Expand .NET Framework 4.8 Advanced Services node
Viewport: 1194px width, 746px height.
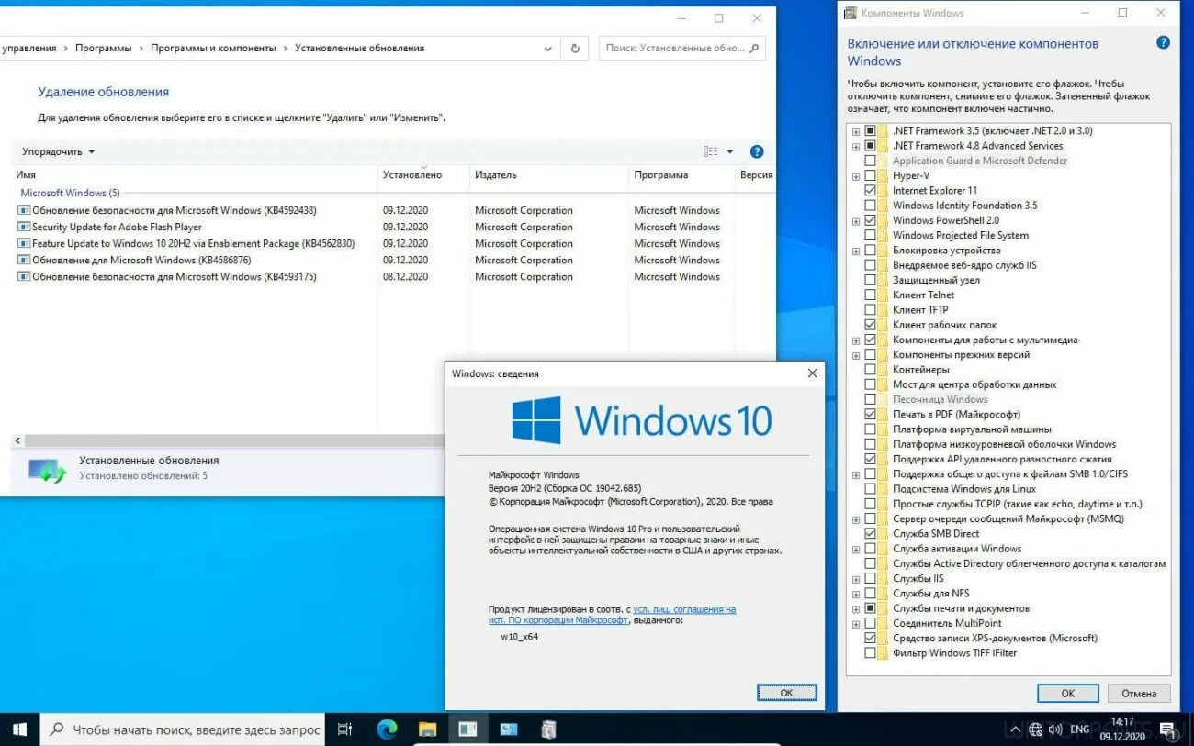(x=856, y=146)
